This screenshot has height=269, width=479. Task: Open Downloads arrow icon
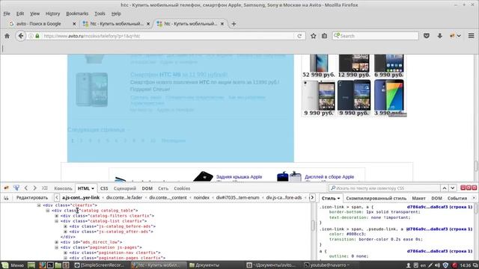click(439, 36)
